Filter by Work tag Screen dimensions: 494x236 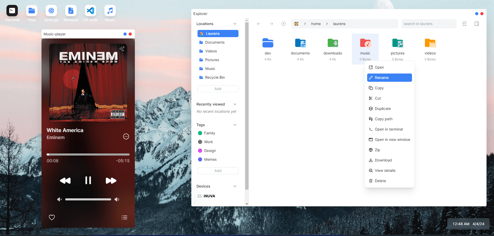point(205,142)
